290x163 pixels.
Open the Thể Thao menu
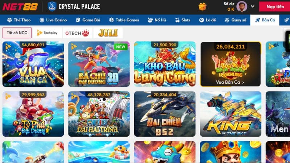click(19, 20)
